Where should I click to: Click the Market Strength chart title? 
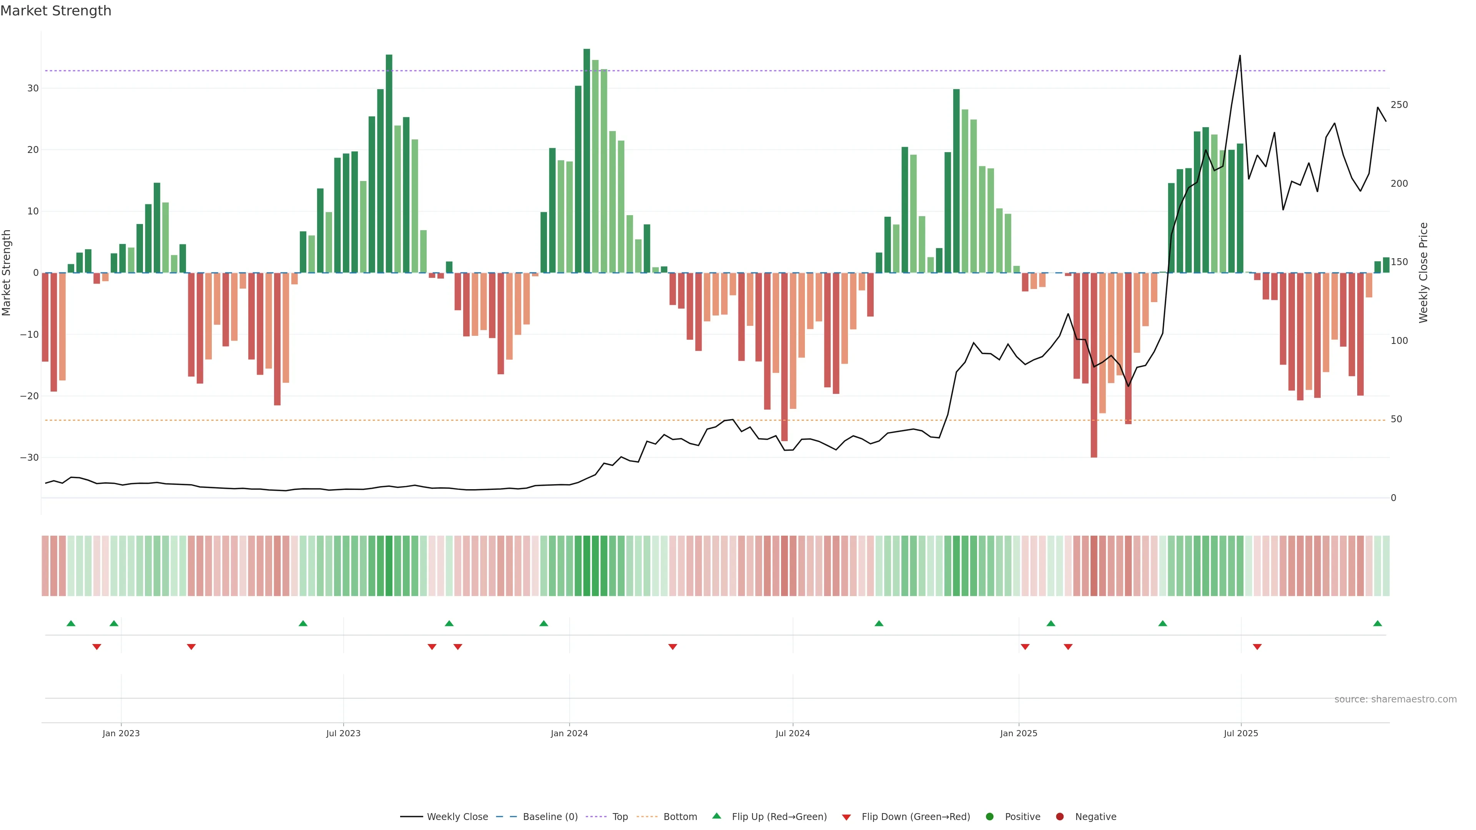coord(56,11)
